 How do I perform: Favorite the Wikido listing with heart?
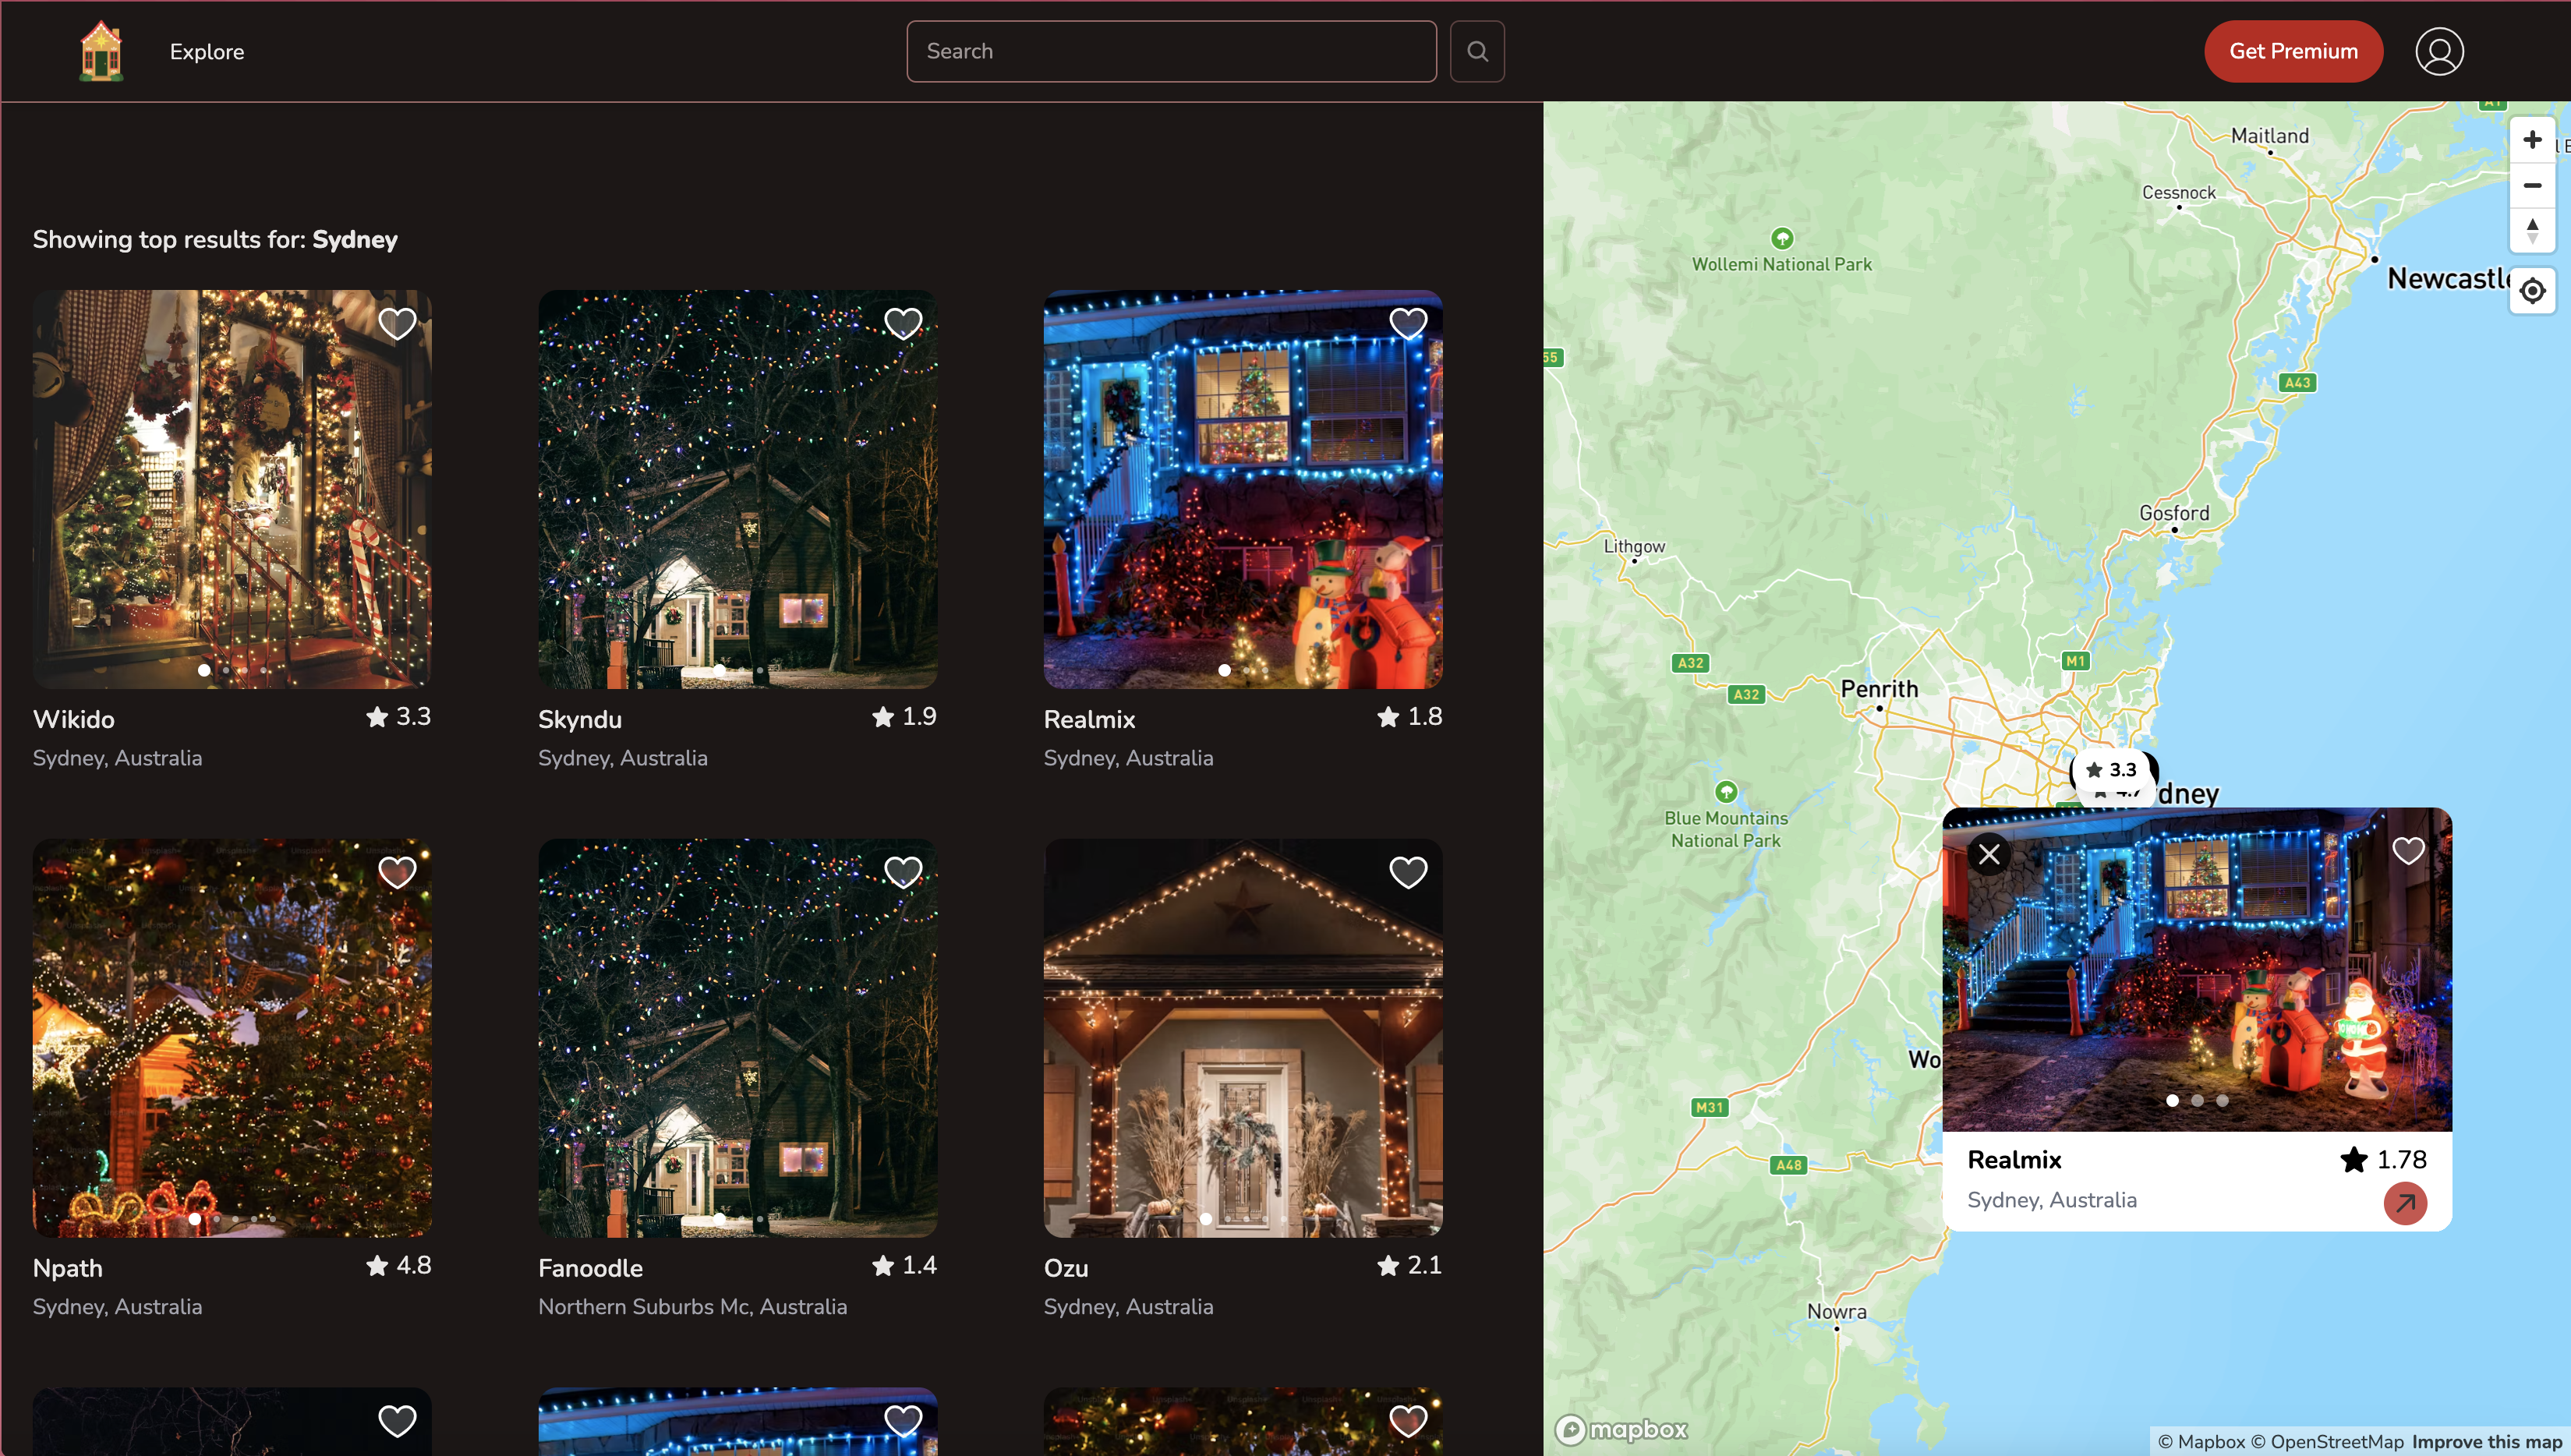(x=397, y=323)
